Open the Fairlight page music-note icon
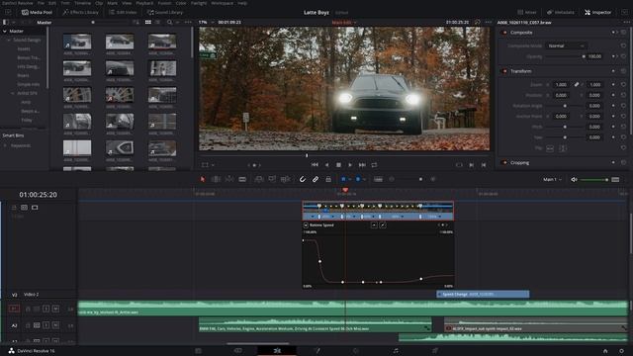633x356 pixels. pos(396,351)
